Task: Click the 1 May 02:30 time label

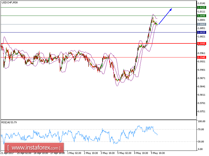Action: point(74,153)
